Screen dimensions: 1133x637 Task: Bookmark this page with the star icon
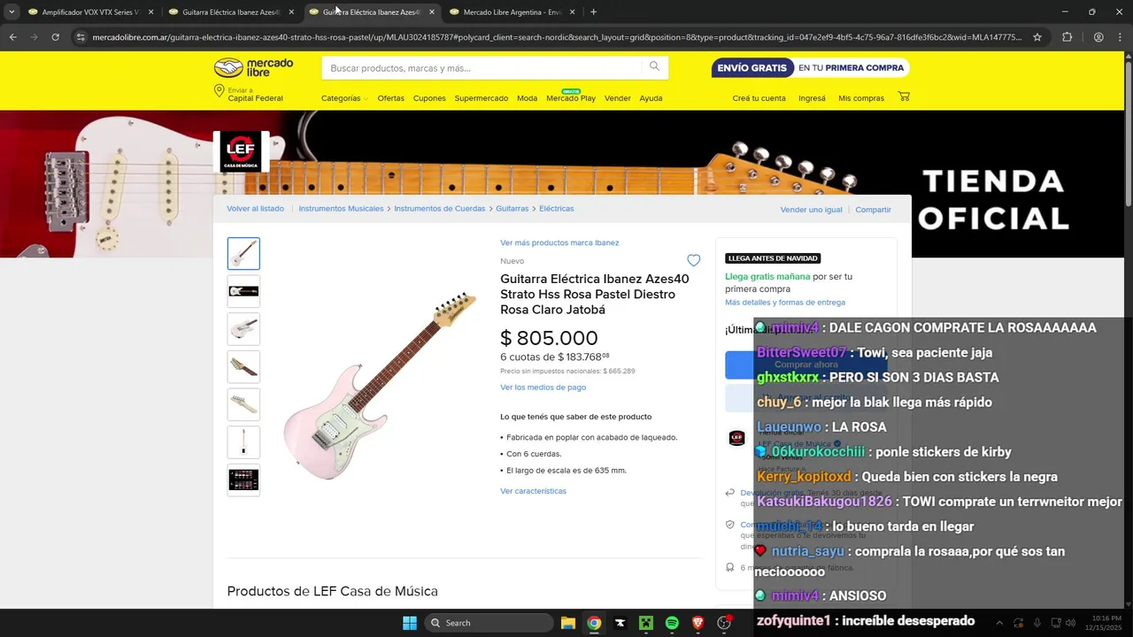[x=1037, y=37]
